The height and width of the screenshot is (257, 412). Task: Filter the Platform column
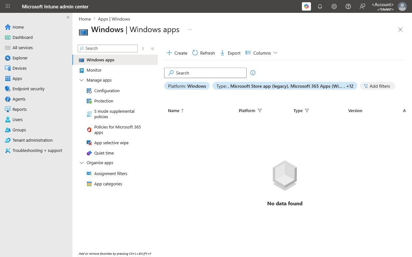tap(260, 111)
